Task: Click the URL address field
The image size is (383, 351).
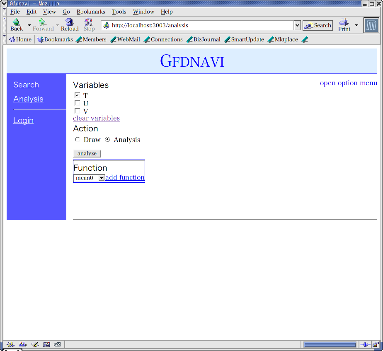Action: point(199,25)
